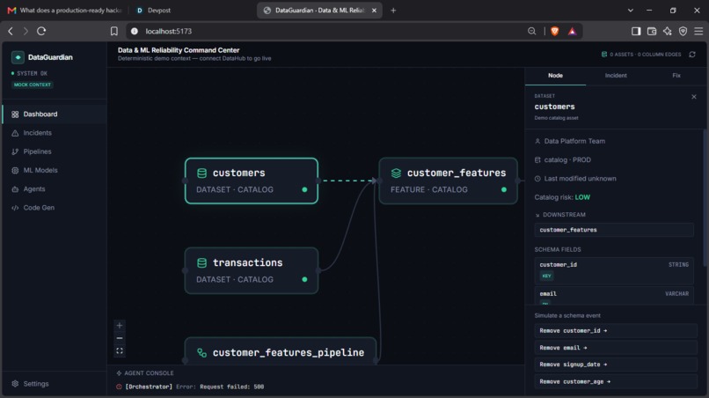Switch to the Incident tab
The image size is (709, 398).
[616, 76]
